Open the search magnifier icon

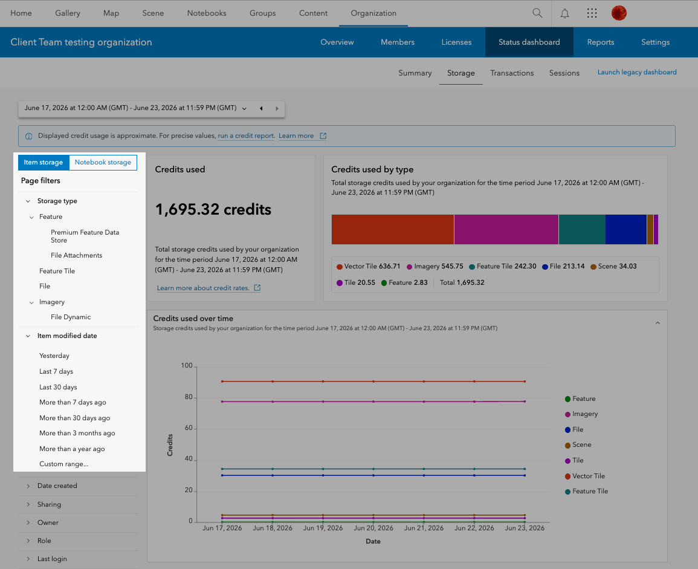[x=537, y=13]
